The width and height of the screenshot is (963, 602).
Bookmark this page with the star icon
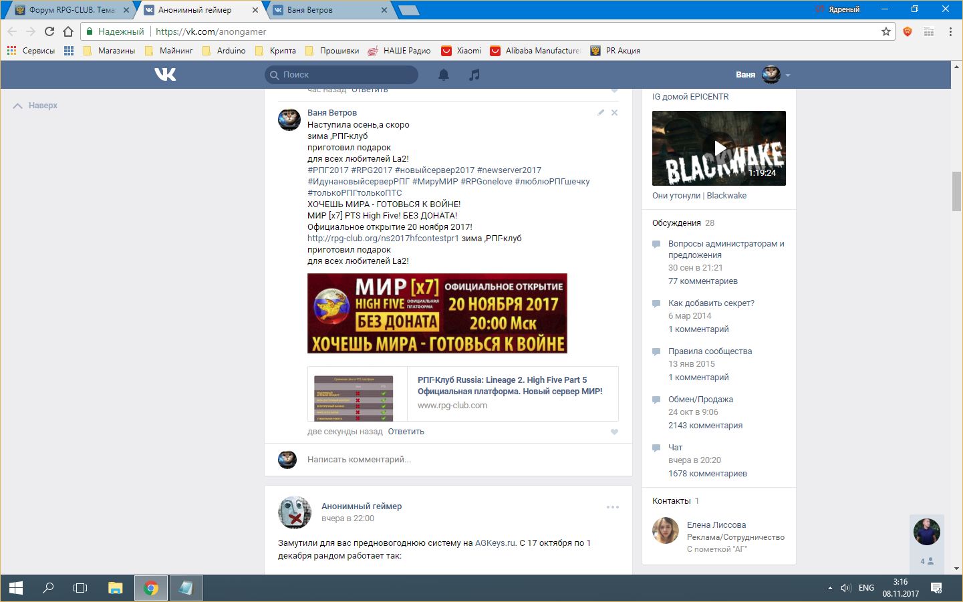click(886, 31)
